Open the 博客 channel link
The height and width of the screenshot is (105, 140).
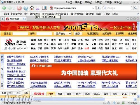click(x=74, y=40)
